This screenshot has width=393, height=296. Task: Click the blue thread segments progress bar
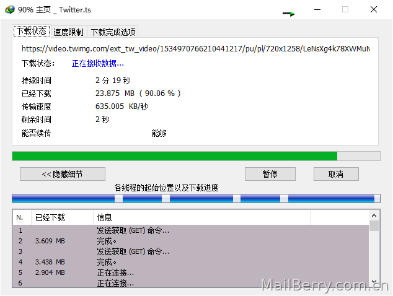(x=196, y=198)
